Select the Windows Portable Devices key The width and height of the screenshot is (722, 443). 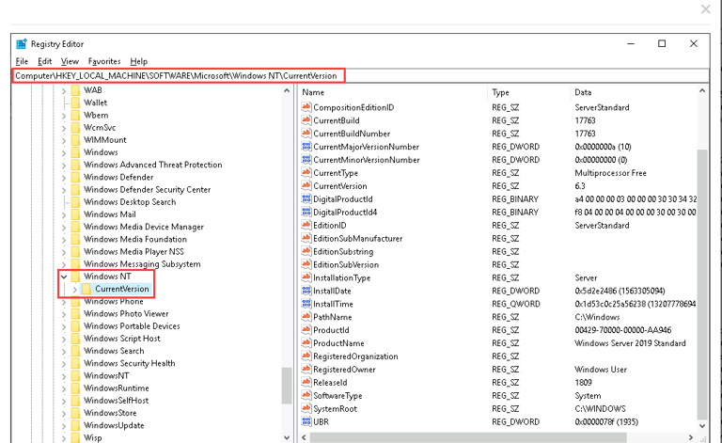(132, 325)
